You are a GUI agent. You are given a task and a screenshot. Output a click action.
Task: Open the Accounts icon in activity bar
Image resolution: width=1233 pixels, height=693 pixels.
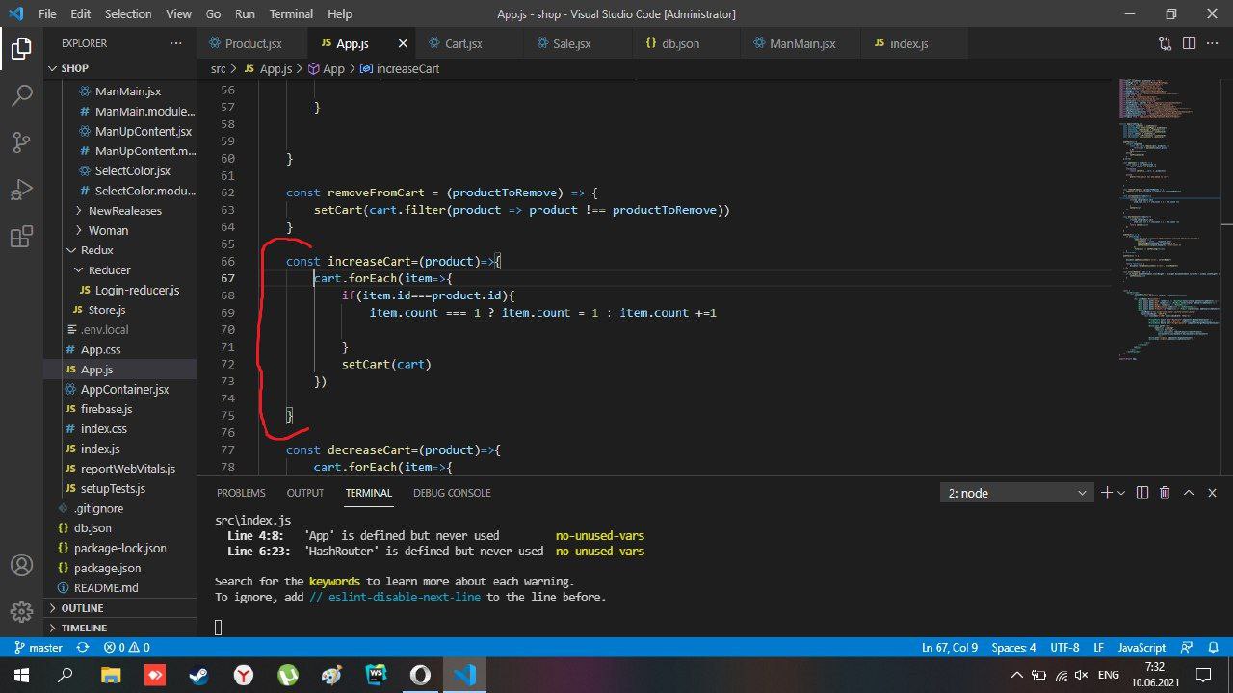click(21, 565)
